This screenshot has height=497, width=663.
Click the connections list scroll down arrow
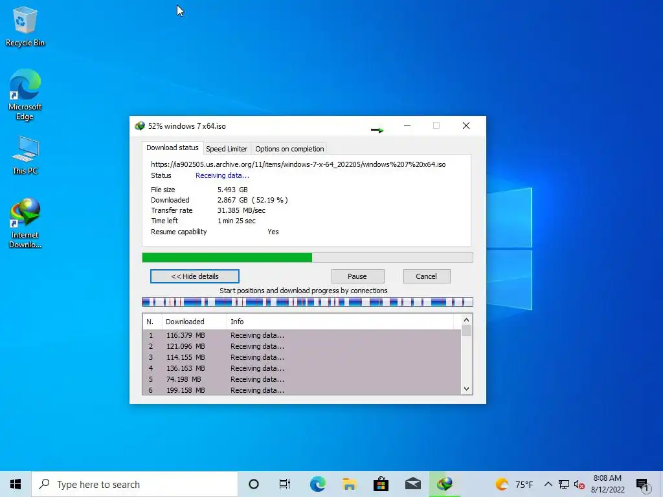coord(466,389)
